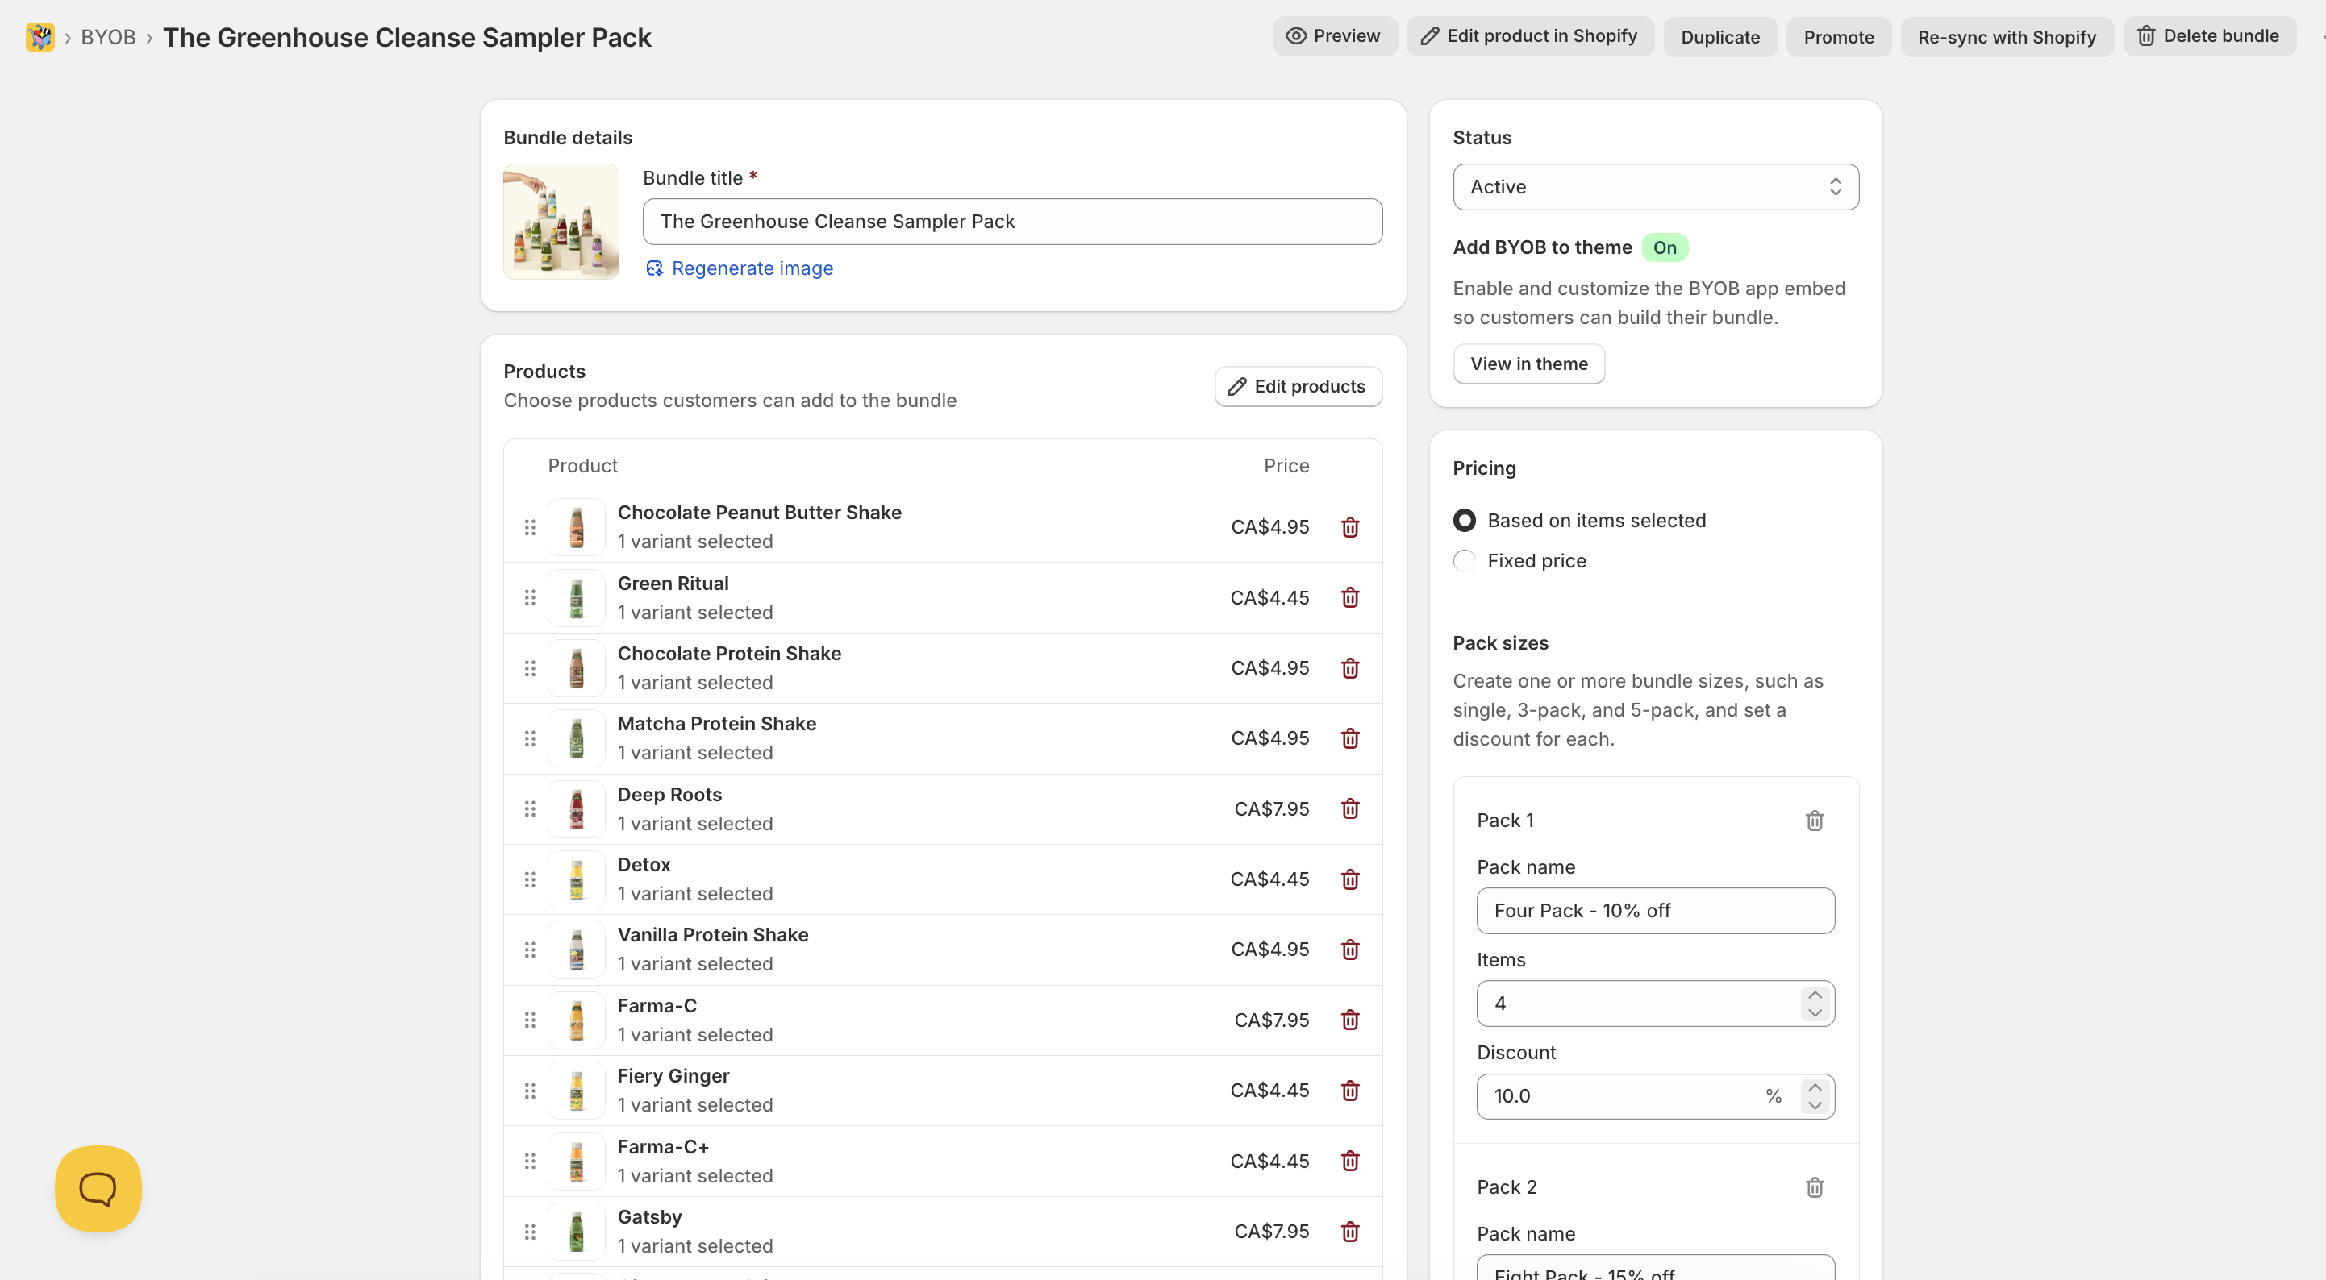Image resolution: width=2326 pixels, height=1280 pixels.
Task: Click the Fiery Ginger product name
Action: [673, 1076]
